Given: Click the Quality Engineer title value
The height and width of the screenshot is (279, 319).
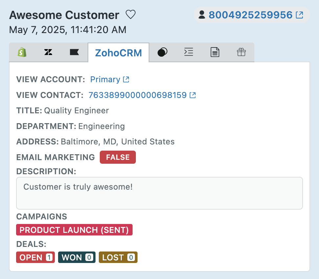Looking at the screenshot, I should click(x=76, y=111).
